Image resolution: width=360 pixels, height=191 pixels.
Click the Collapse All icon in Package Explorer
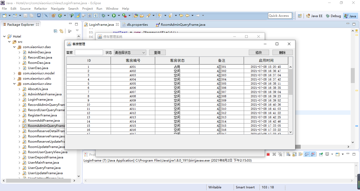(55, 31)
